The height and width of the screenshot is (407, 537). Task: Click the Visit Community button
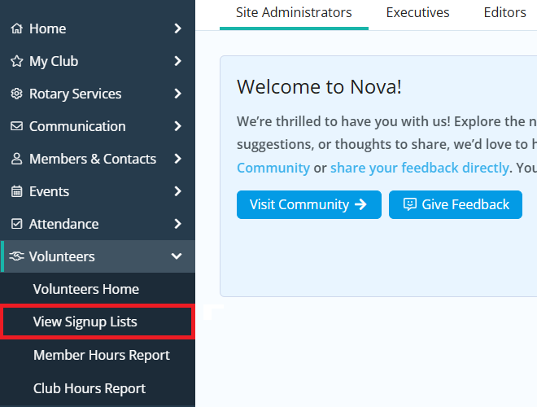pyautogui.click(x=309, y=204)
